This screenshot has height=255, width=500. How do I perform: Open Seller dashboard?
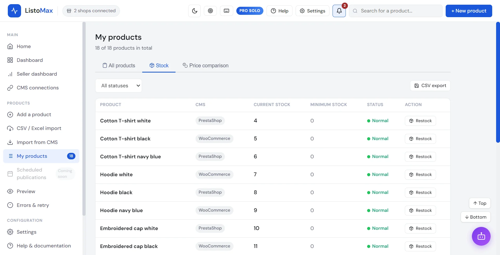coord(41,74)
